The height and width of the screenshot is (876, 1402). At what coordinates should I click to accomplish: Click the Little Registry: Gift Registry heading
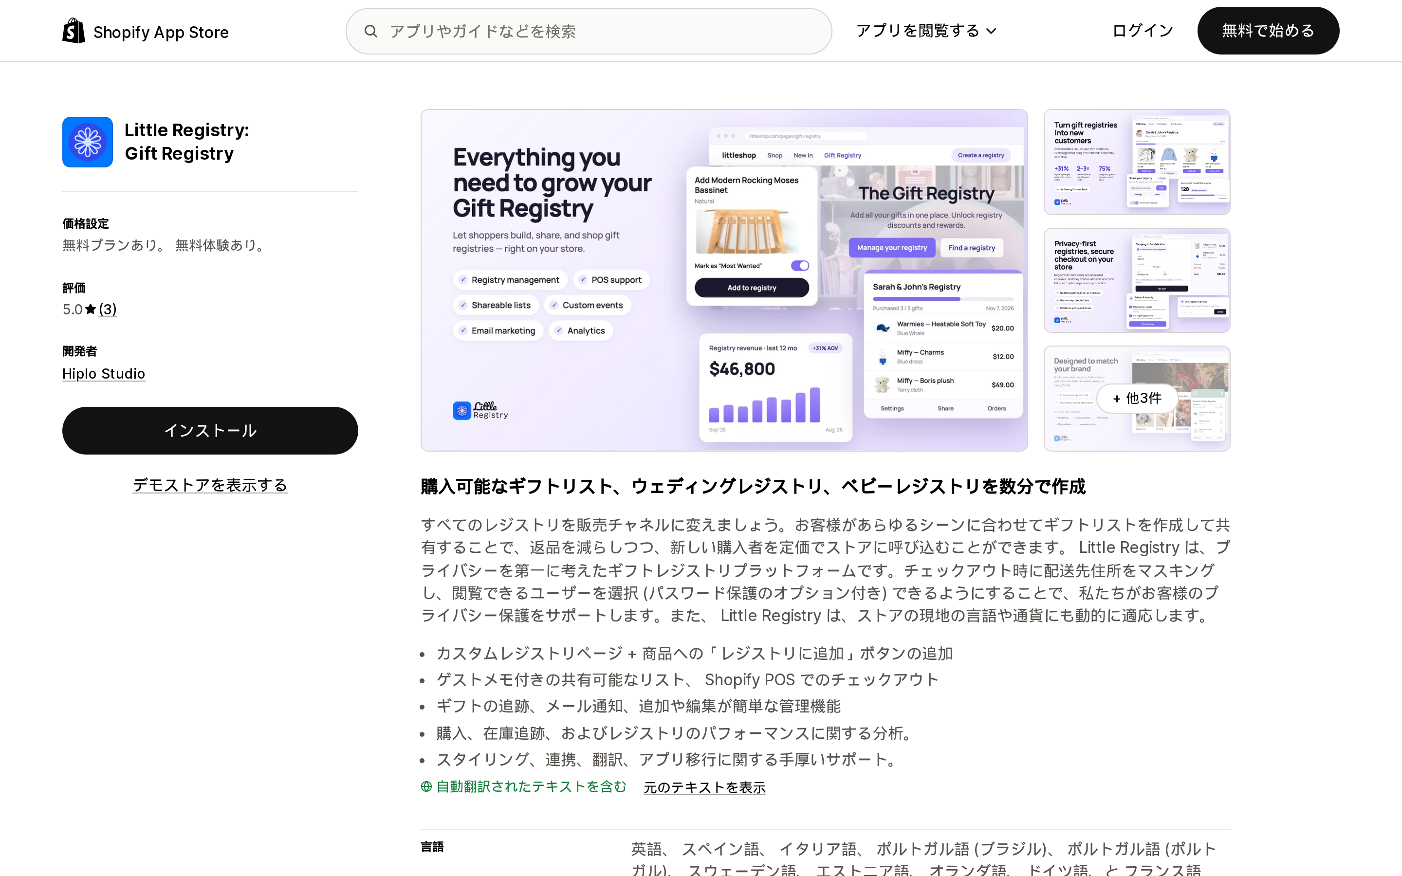point(187,142)
